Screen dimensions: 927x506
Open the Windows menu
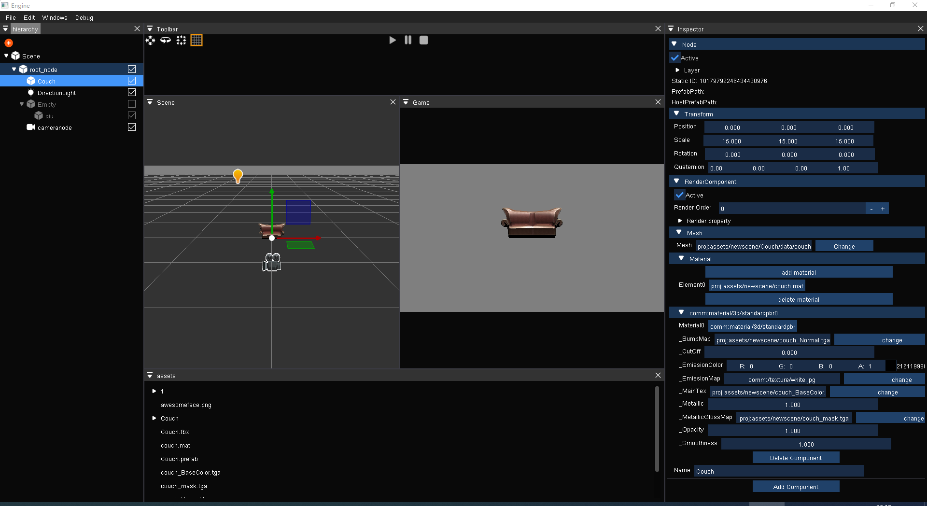click(55, 18)
